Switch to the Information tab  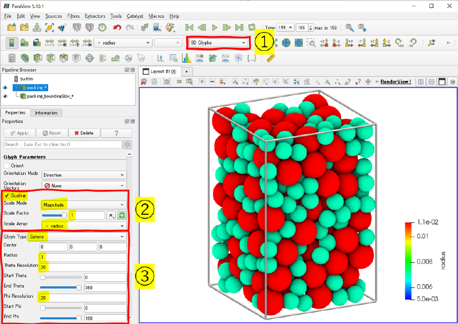click(46, 113)
